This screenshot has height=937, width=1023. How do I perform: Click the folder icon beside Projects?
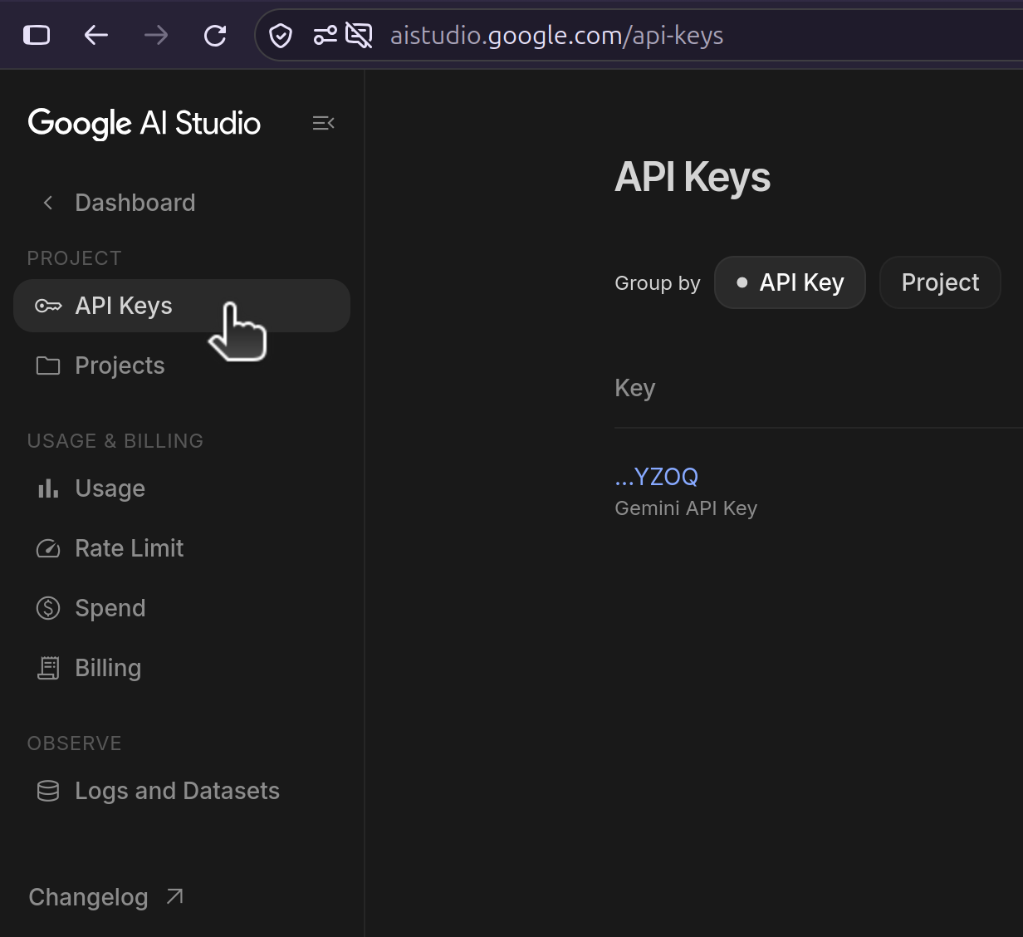48,365
